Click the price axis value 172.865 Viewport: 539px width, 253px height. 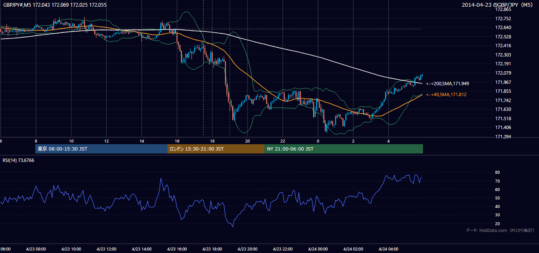[503, 9]
